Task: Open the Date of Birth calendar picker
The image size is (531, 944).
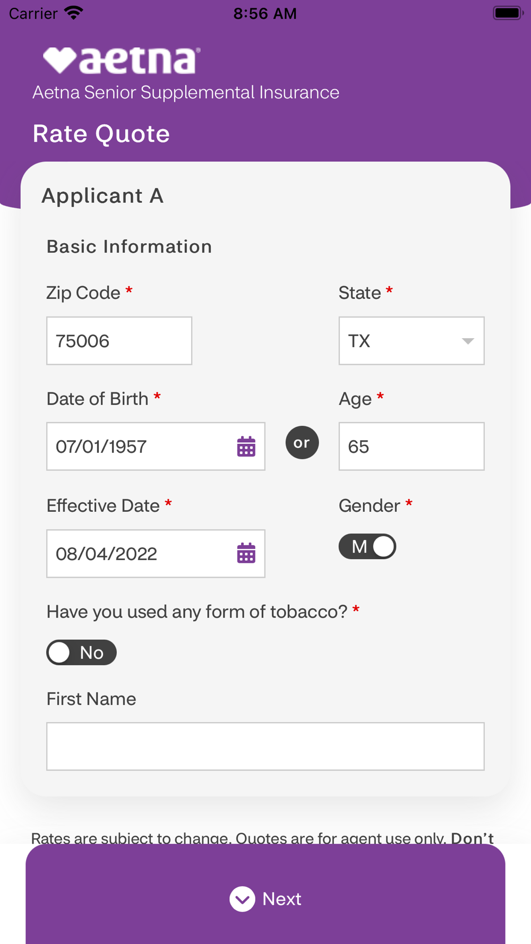Action: click(x=246, y=447)
